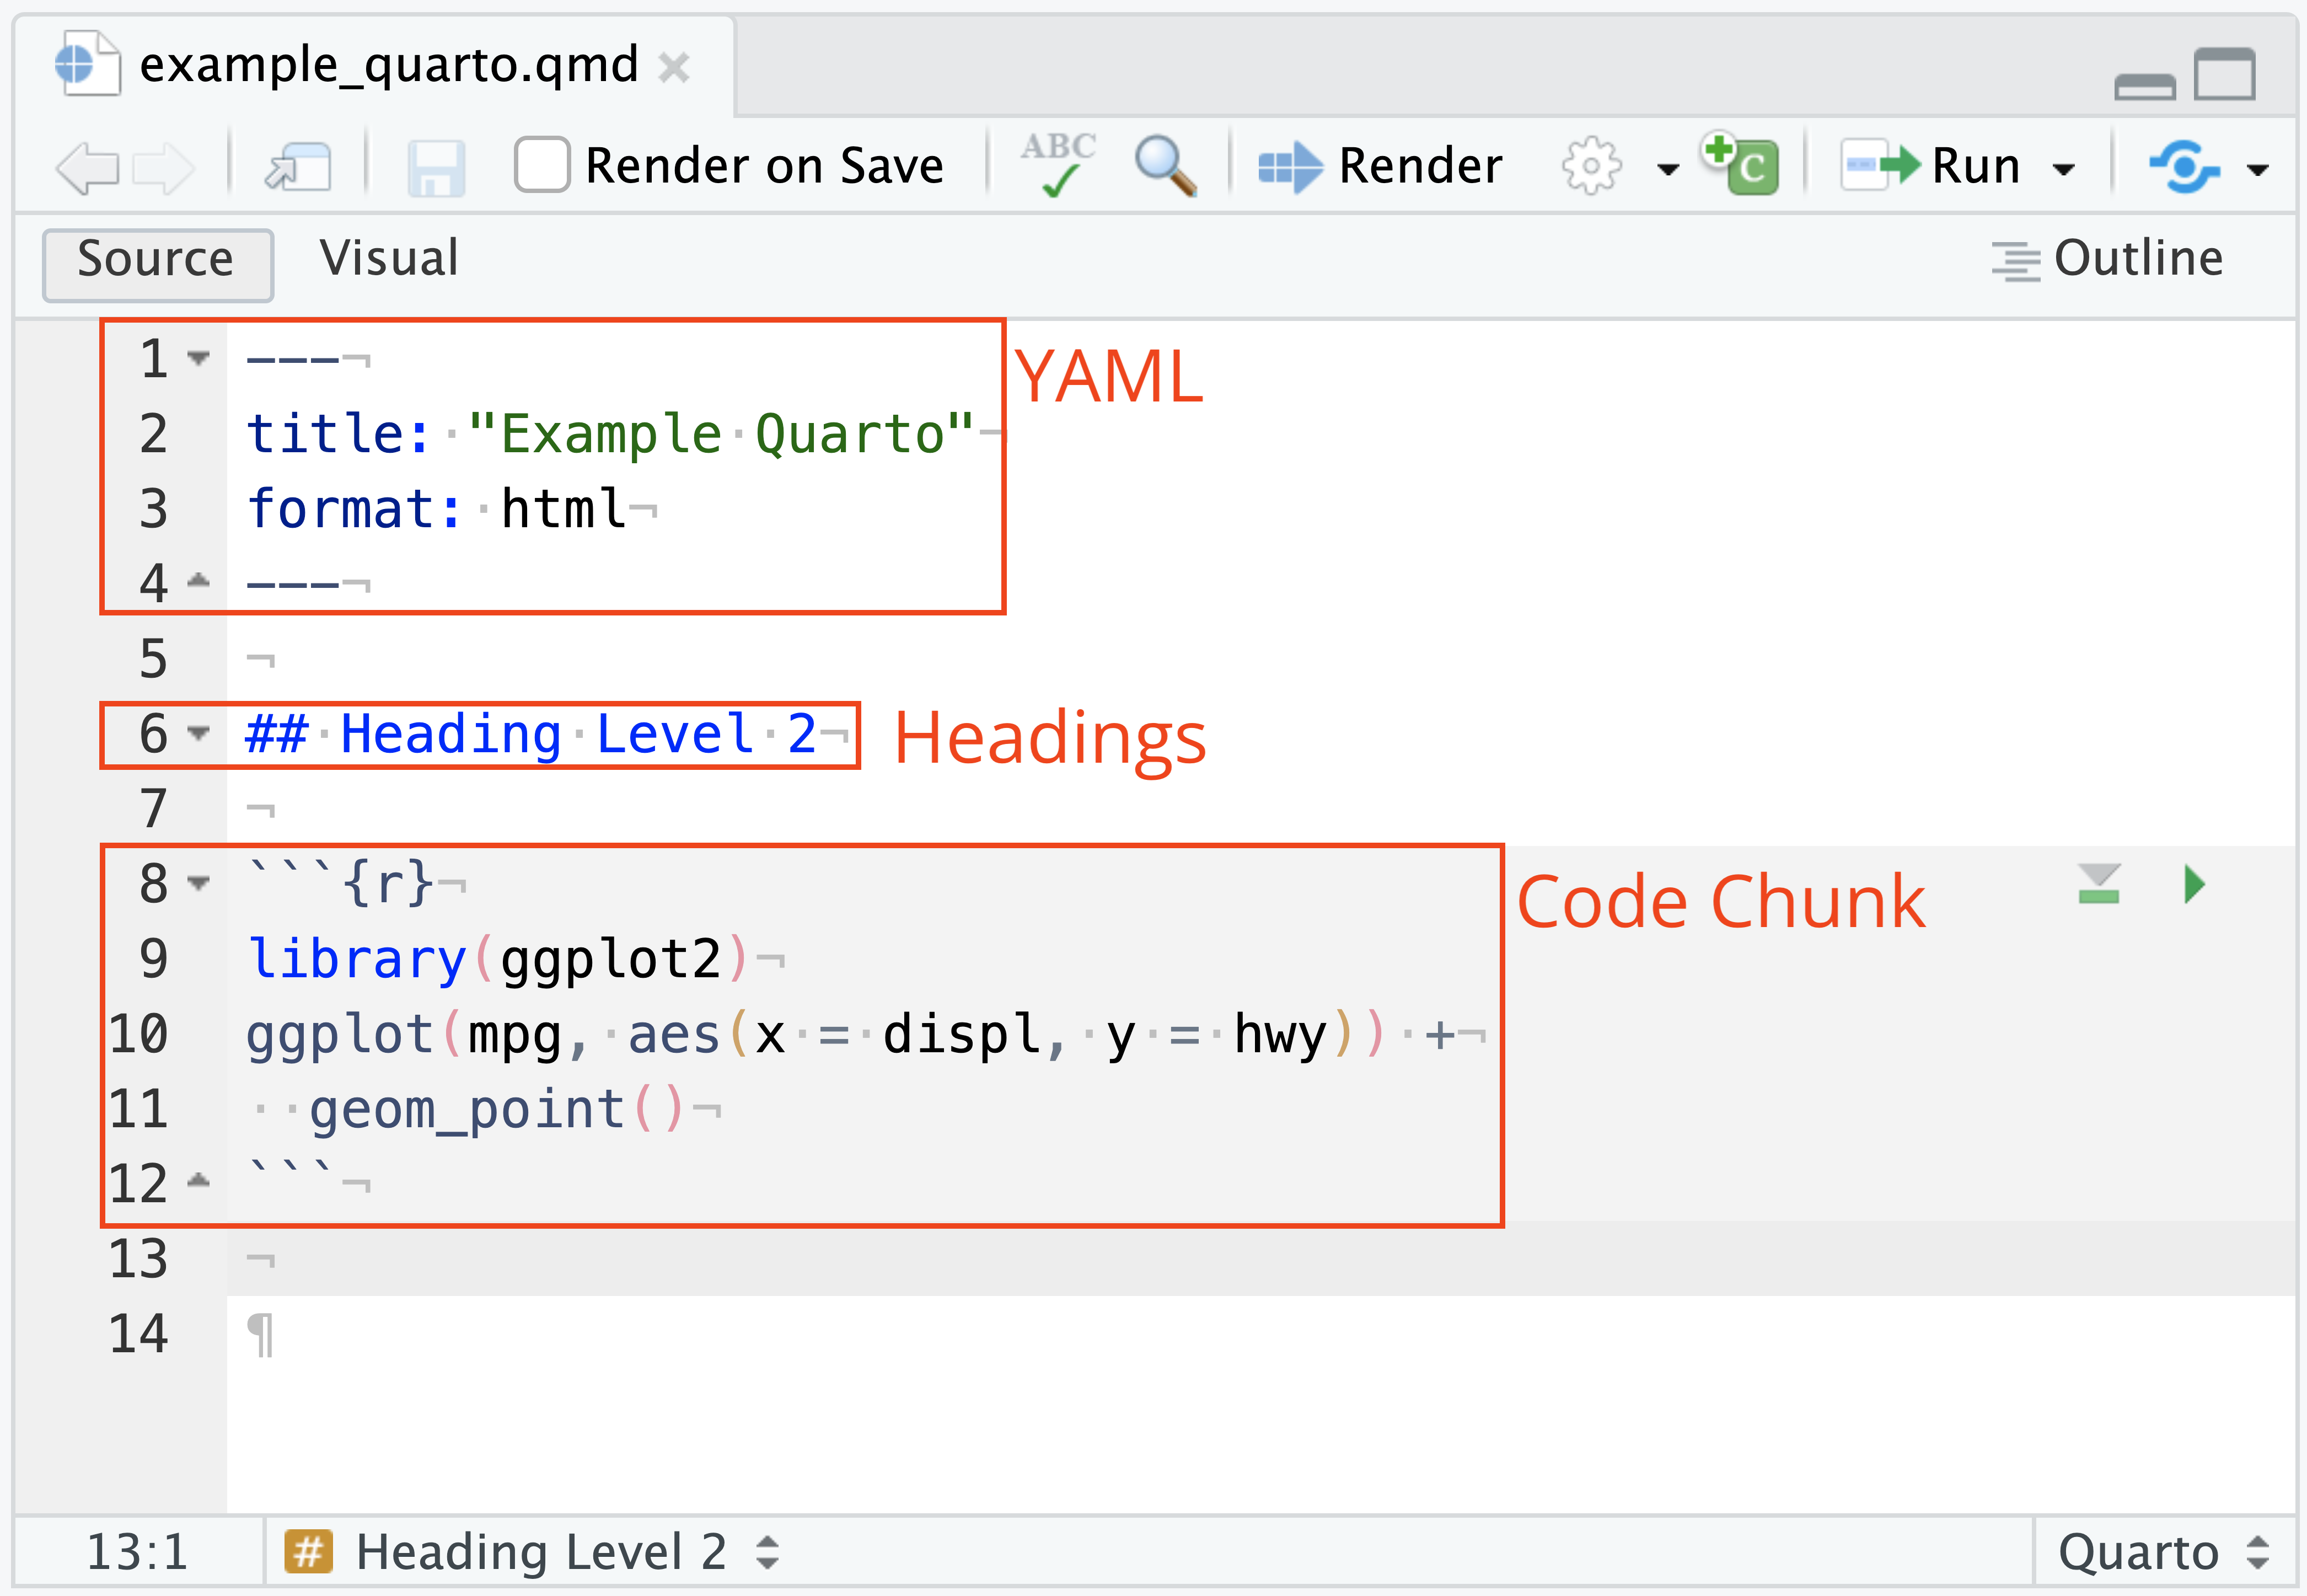The height and width of the screenshot is (1596, 2307).
Task: Click the orange hash icon in status bar
Action: pos(308,1552)
